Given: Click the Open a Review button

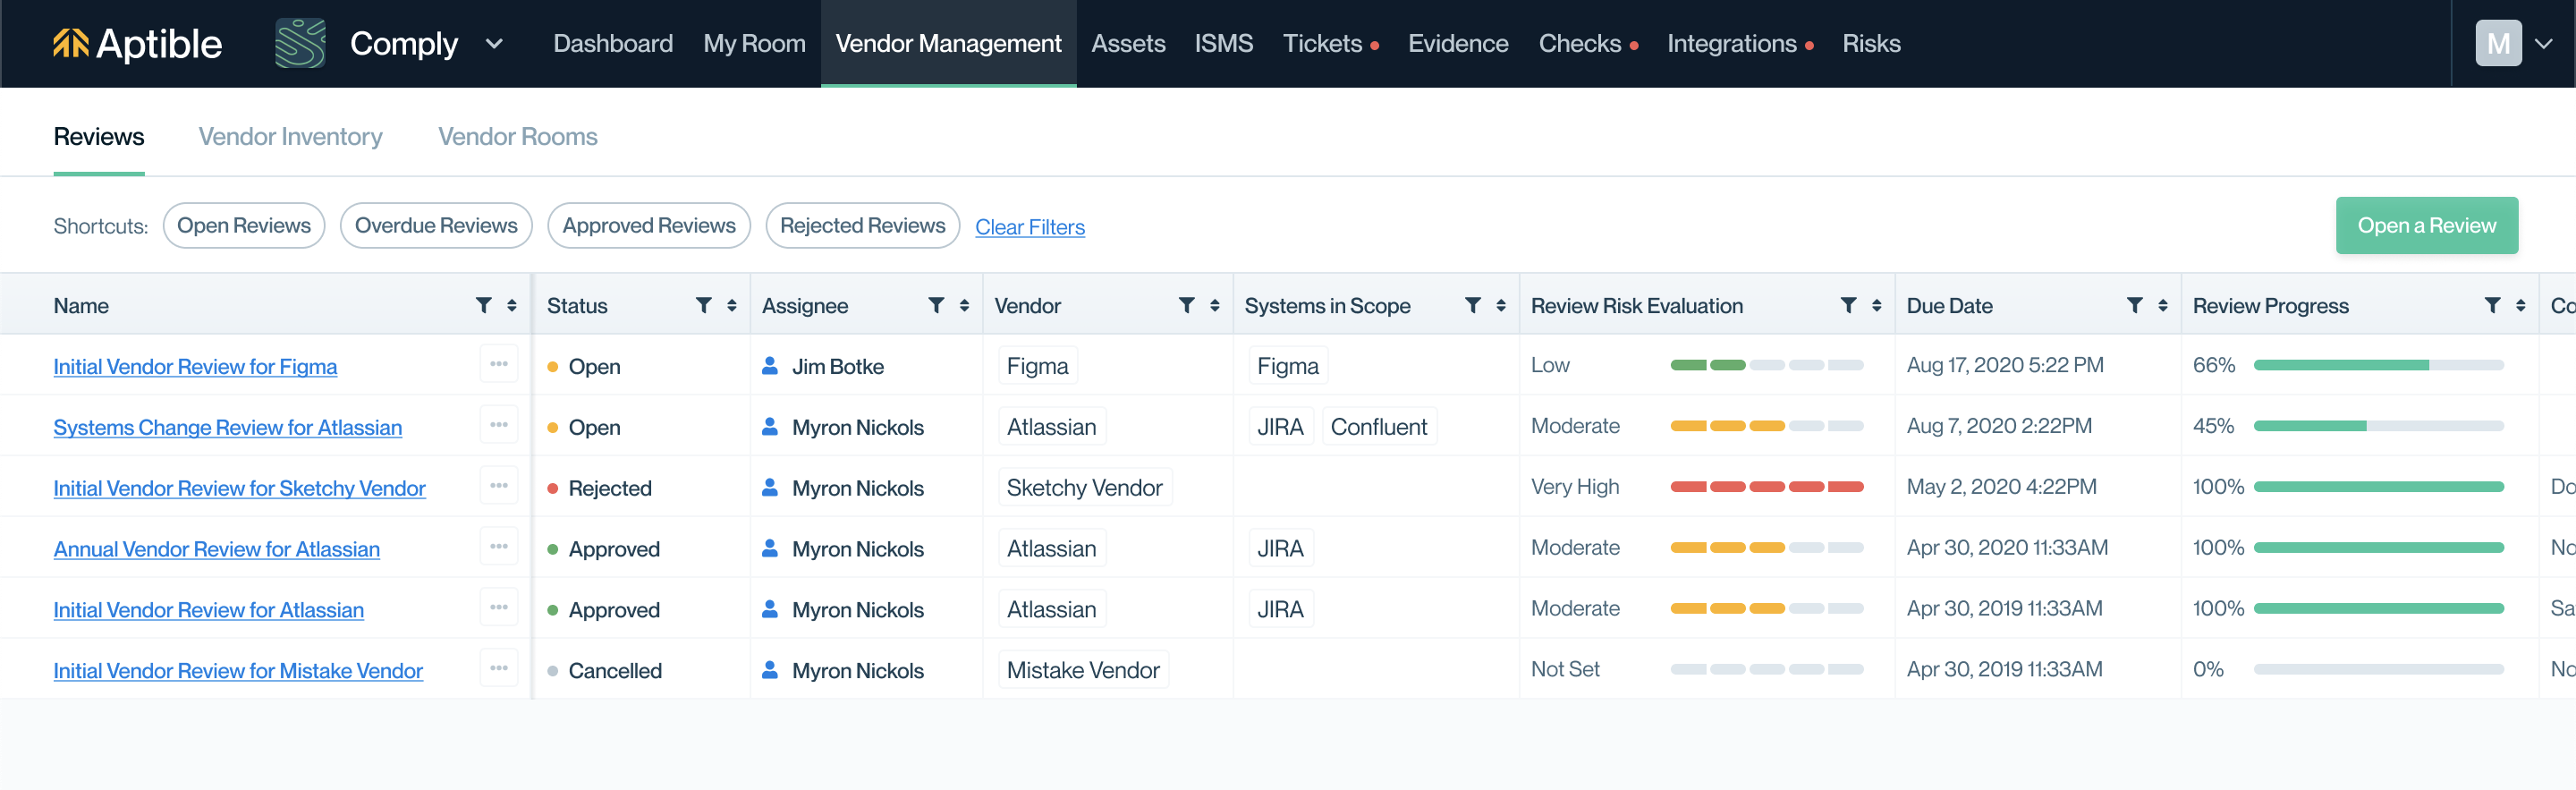Looking at the screenshot, I should pyautogui.click(x=2426, y=226).
